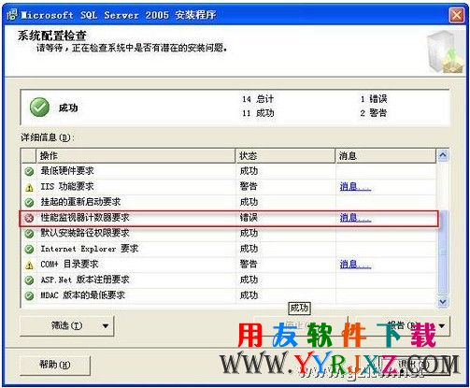Image resolution: width=470 pixels, height=388 pixels.
Task: Select the 默认安装路径权限要求 row text
Action: [x=85, y=233]
